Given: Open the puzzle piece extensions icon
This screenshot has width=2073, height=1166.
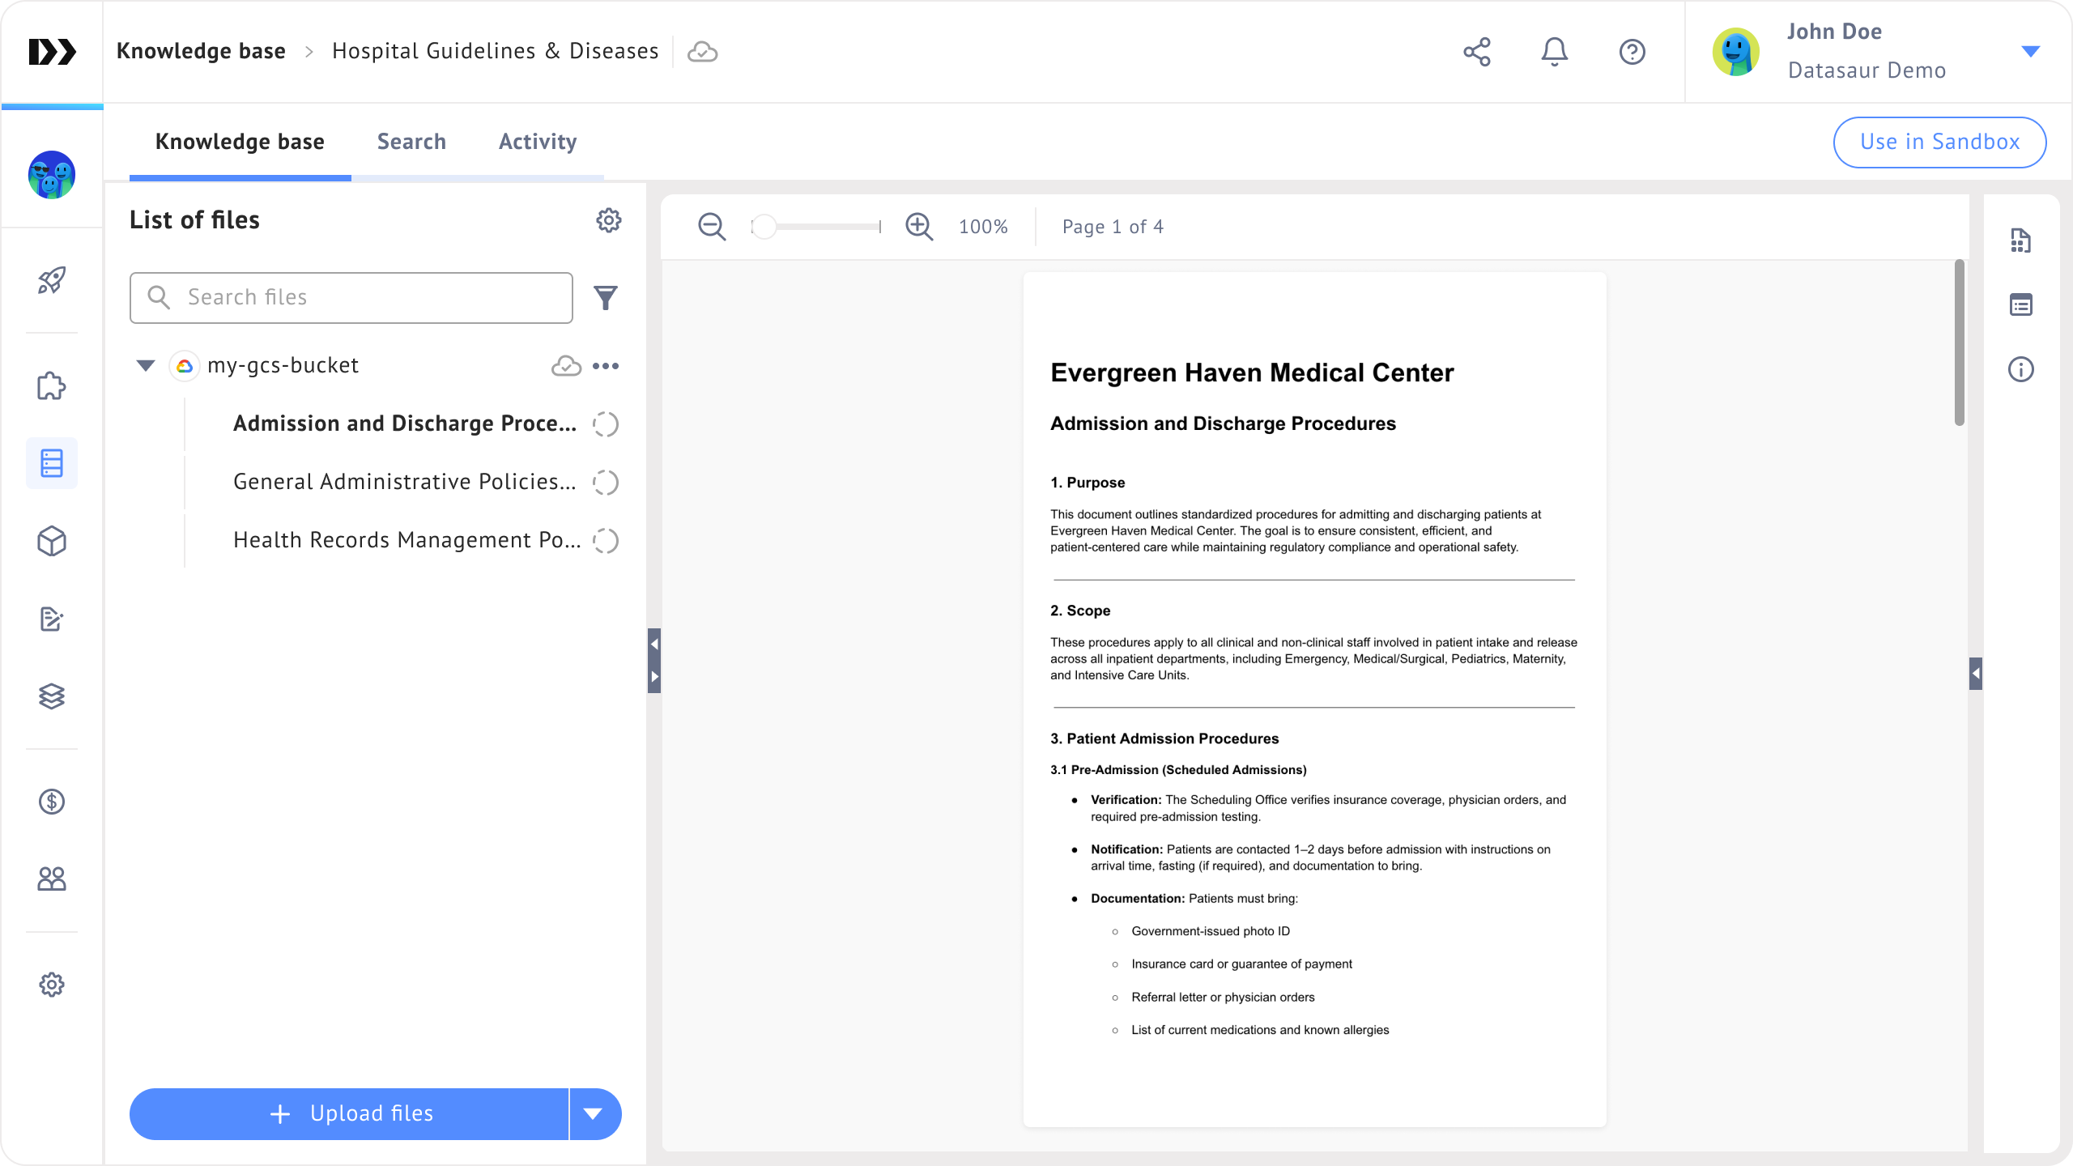Looking at the screenshot, I should click(x=52, y=386).
